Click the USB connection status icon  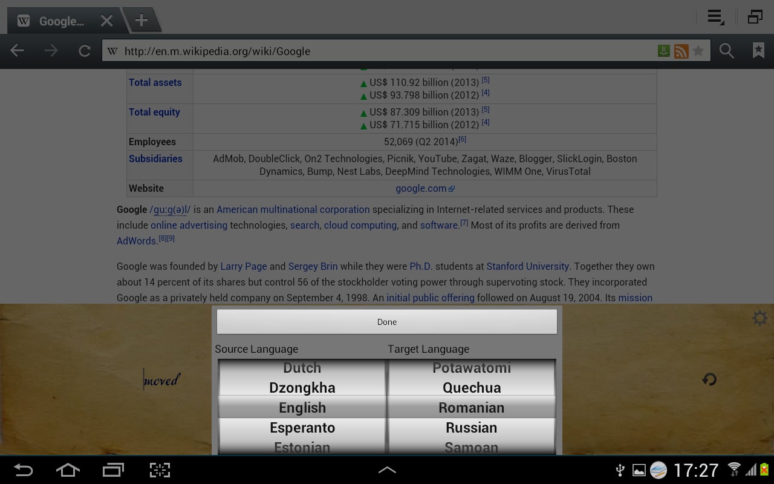620,470
